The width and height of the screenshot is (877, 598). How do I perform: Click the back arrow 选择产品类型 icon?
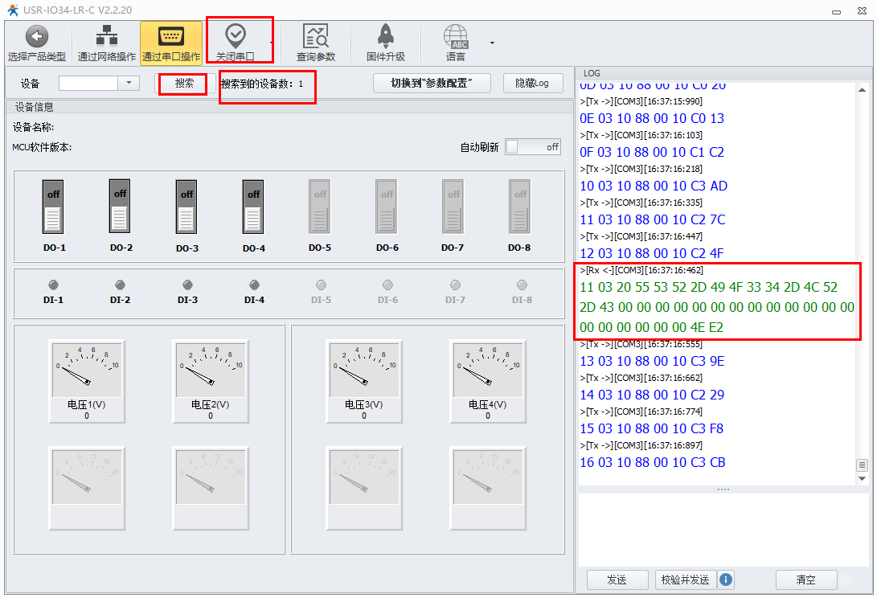pos(37,36)
